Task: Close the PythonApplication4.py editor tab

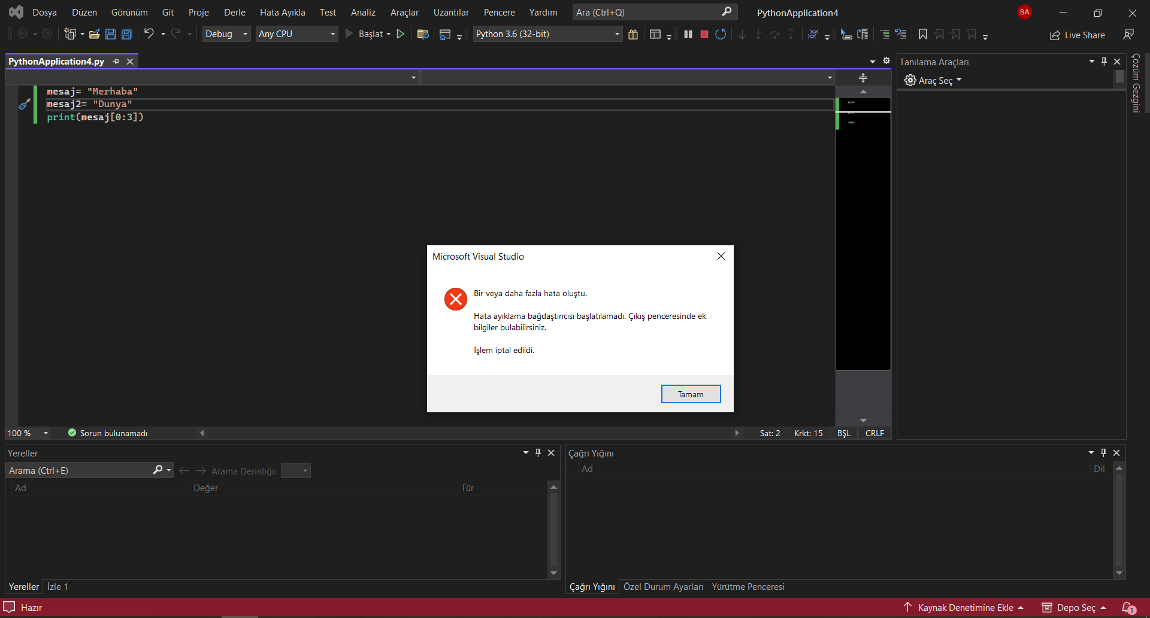Action: 130,62
